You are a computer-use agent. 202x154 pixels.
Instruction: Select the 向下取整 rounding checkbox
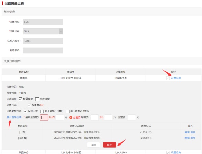pyautogui.click(x=68, y=111)
